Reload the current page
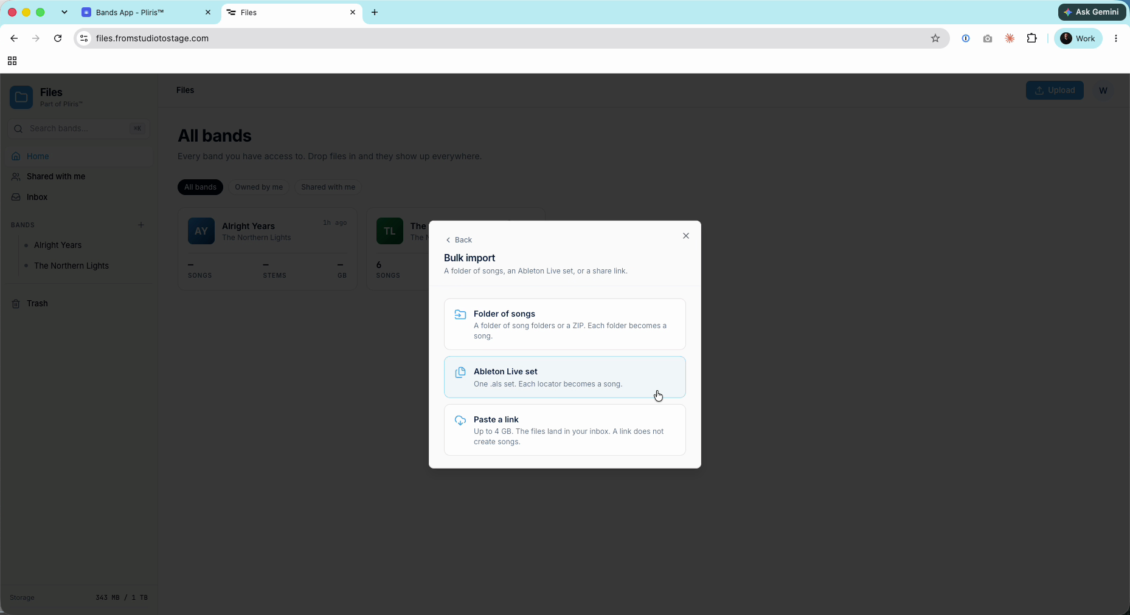 click(58, 38)
